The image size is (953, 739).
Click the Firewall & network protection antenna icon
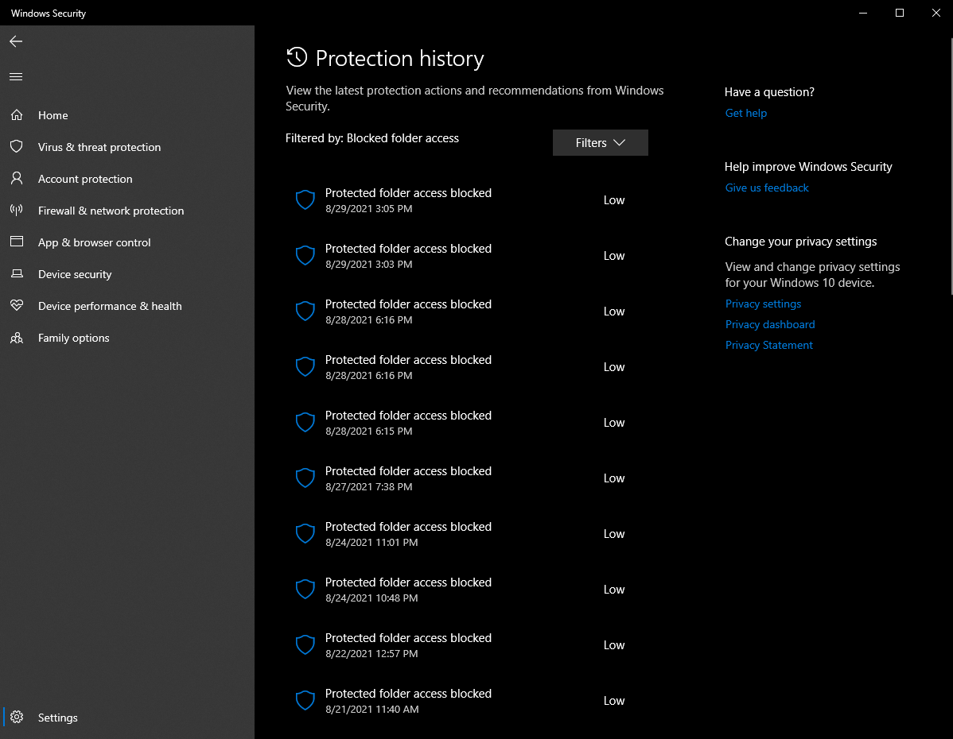[x=16, y=211]
